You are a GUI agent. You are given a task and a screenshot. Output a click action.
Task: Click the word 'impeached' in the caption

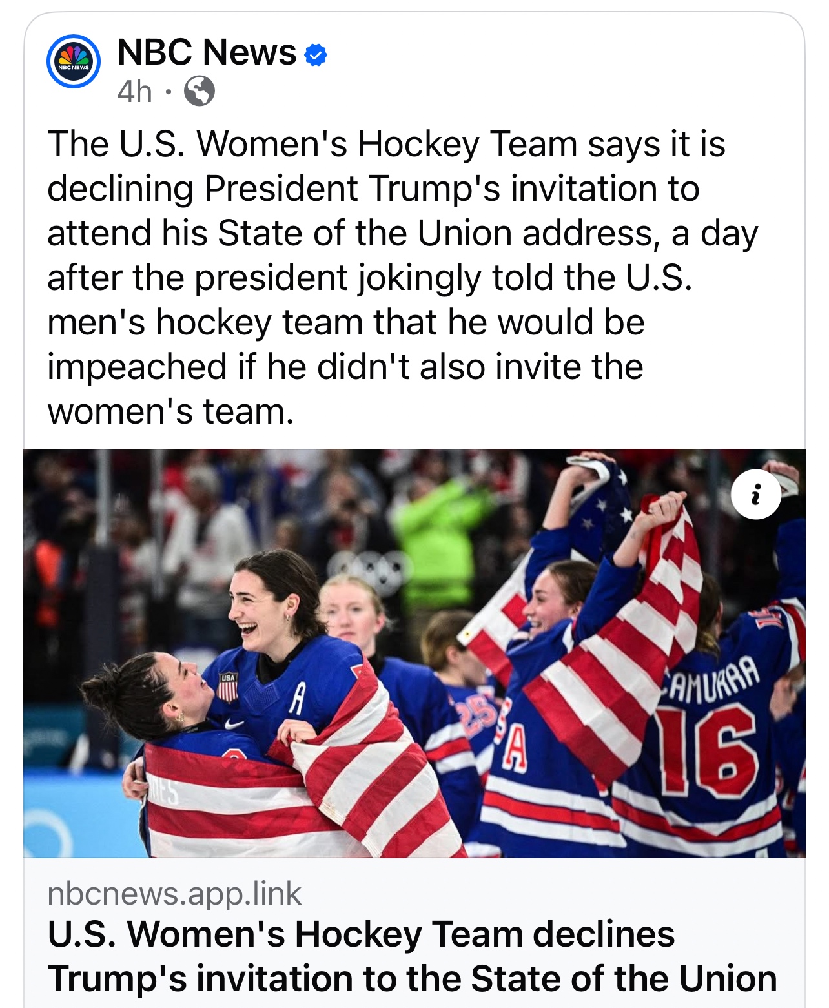[137, 367]
